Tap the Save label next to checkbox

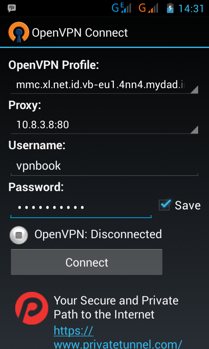tap(188, 205)
